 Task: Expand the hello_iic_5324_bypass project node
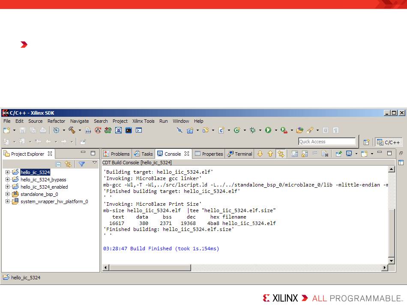point(7,179)
